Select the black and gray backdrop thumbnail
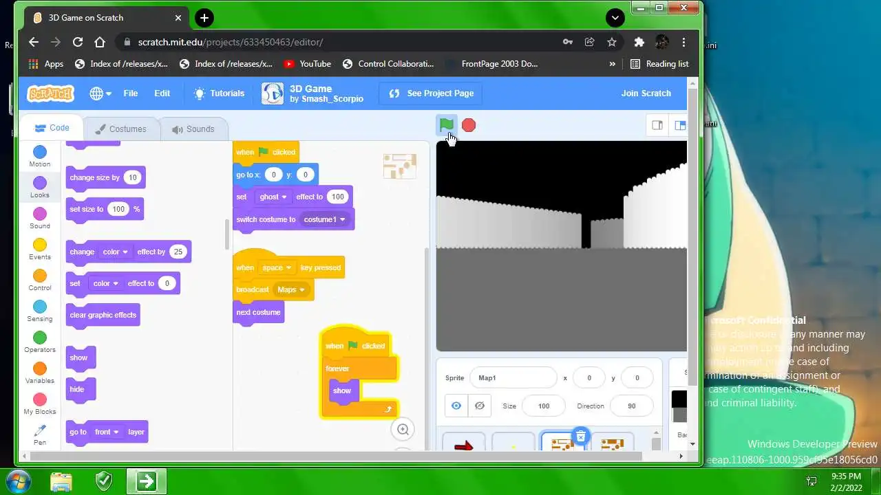 tap(679, 406)
